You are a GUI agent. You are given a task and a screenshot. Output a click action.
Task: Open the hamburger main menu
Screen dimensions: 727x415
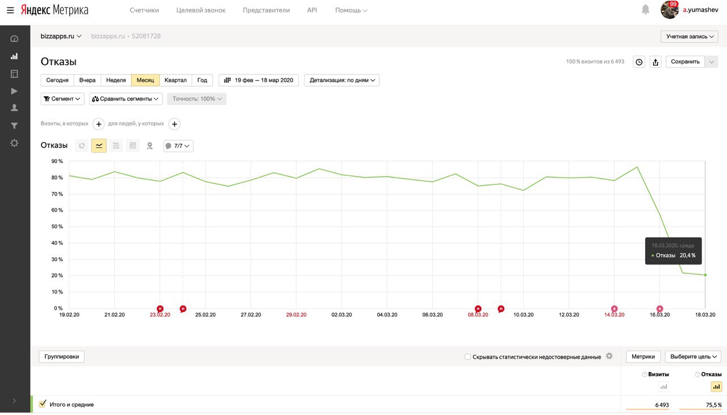(10, 10)
